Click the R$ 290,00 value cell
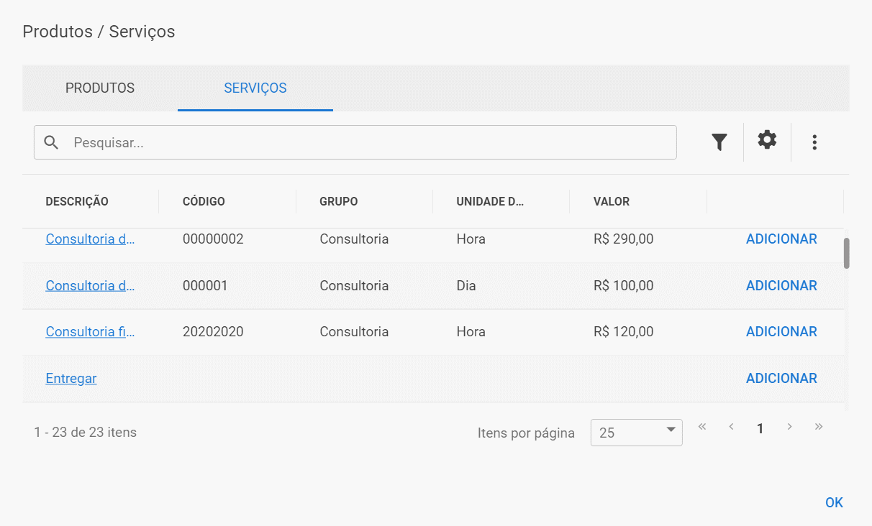The height and width of the screenshot is (526, 872). 624,239
